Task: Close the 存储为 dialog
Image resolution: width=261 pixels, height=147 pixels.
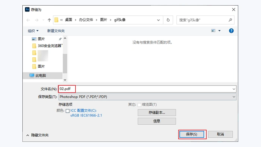Action: coord(234,9)
